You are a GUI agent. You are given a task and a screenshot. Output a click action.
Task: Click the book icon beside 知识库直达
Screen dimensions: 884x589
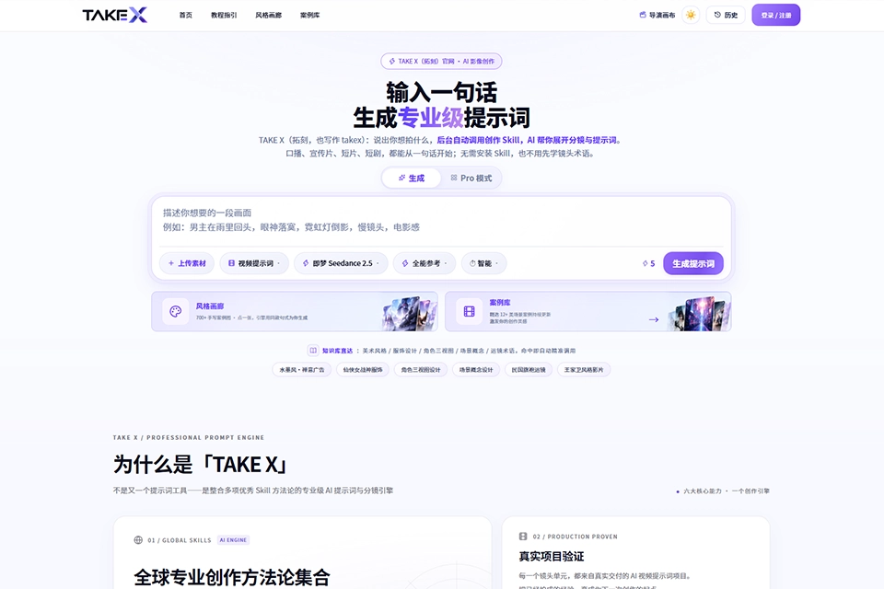pos(313,351)
